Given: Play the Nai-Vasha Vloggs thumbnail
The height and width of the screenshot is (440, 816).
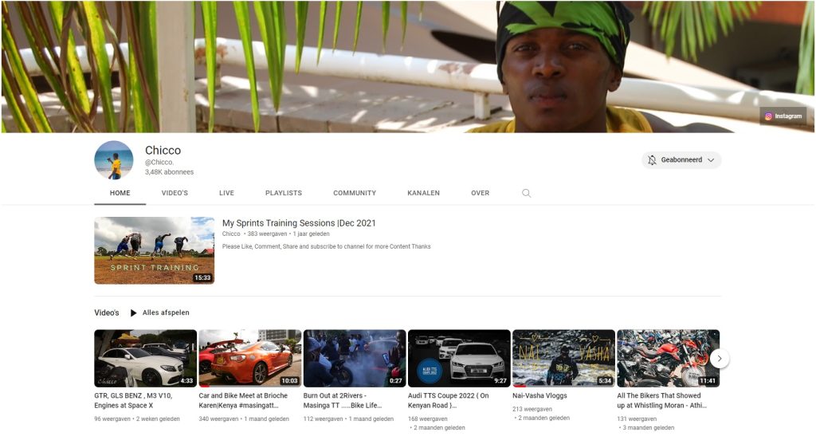Looking at the screenshot, I should (563, 358).
